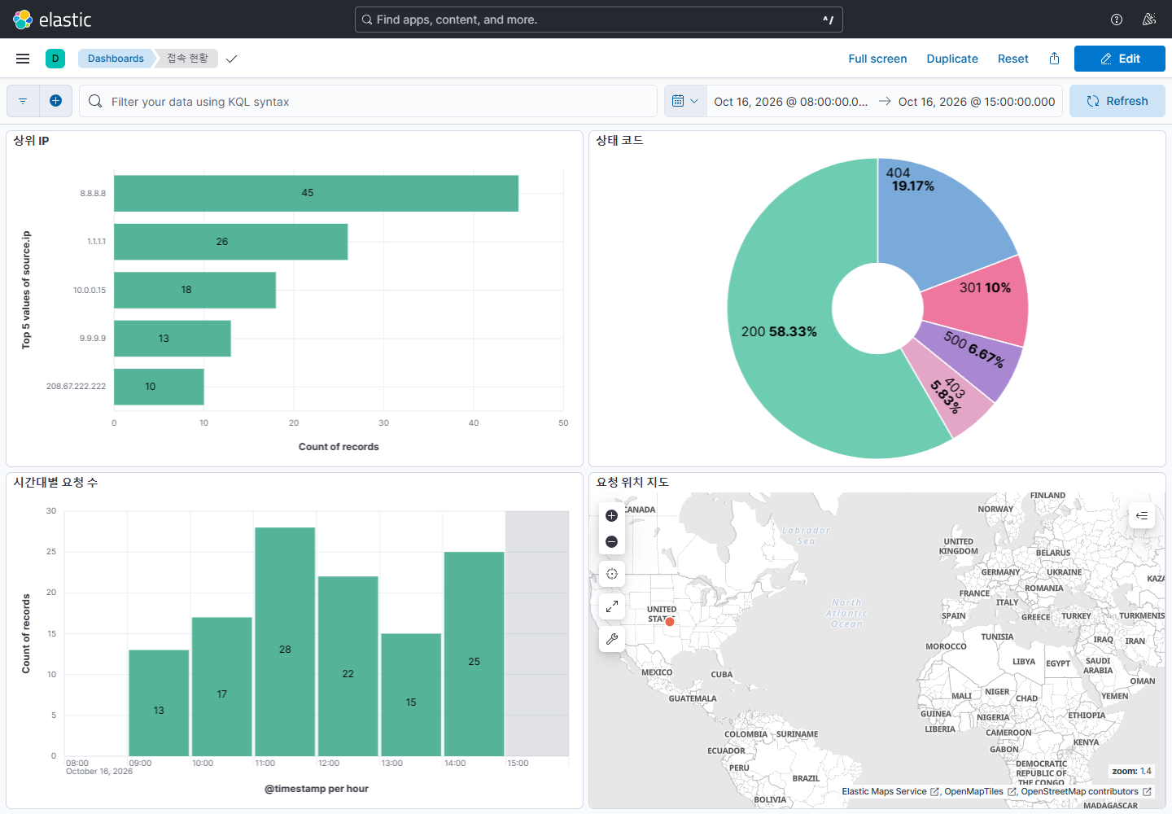The height and width of the screenshot is (814, 1172).
Task: Open the map tools wrench icon
Action: click(x=612, y=639)
